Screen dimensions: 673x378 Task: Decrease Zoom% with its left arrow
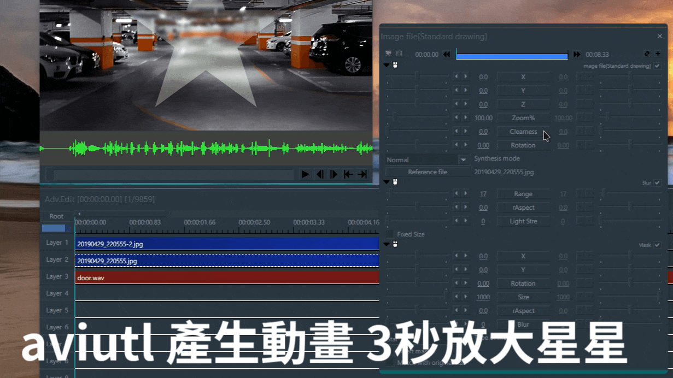pos(457,117)
